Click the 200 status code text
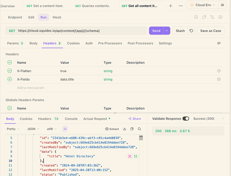The width and height of the screenshot is (231, 176). pos(158,131)
